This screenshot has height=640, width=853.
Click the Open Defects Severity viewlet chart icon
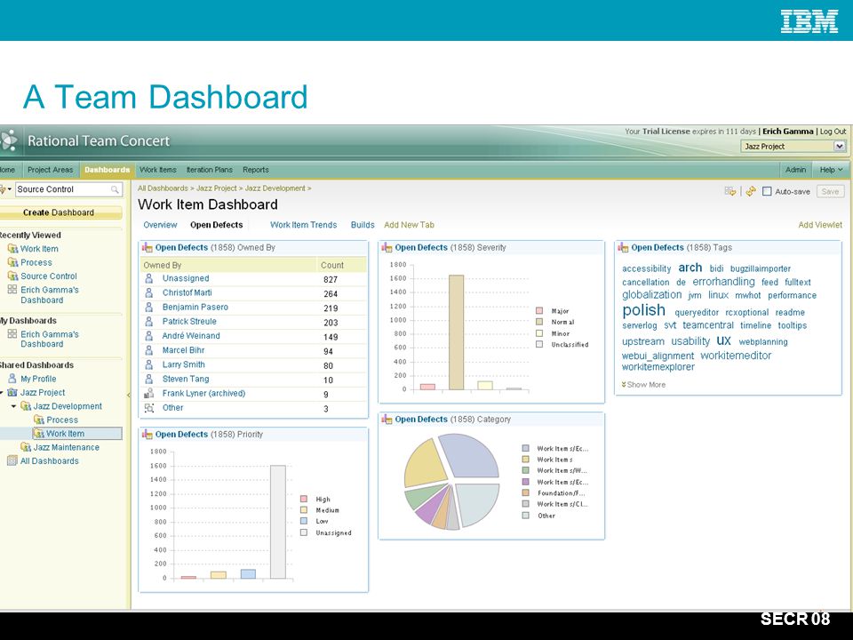387,248
